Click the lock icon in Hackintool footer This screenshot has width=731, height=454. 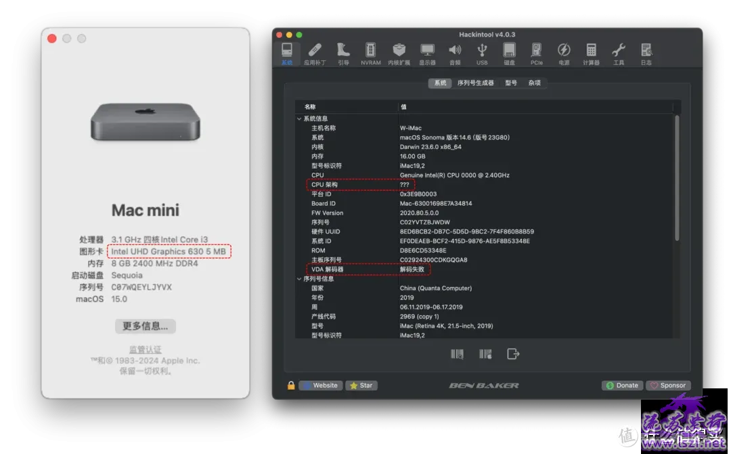291,386
